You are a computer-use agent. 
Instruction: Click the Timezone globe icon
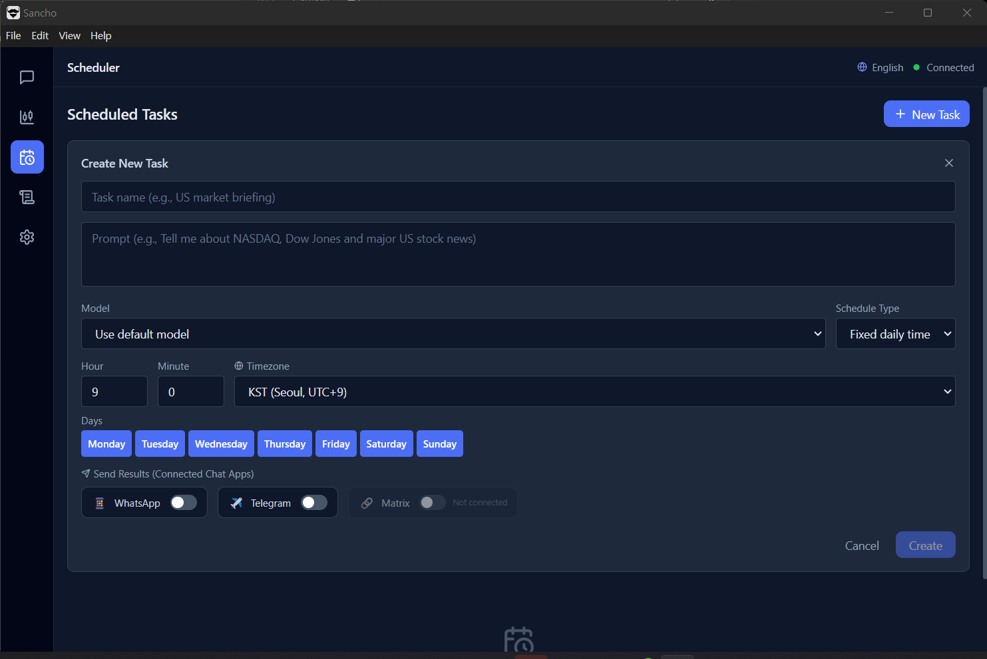pyautogui.click(x=239, y=366)
